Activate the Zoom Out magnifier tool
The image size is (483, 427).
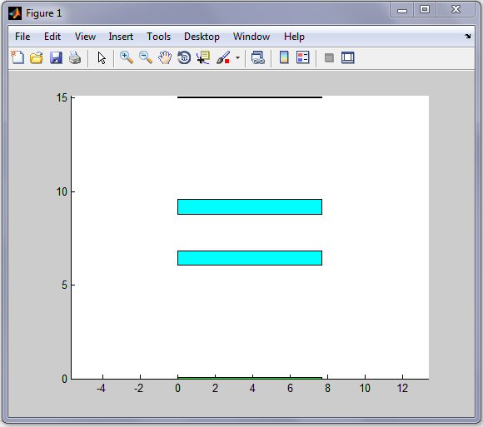[x=146, y=57]
